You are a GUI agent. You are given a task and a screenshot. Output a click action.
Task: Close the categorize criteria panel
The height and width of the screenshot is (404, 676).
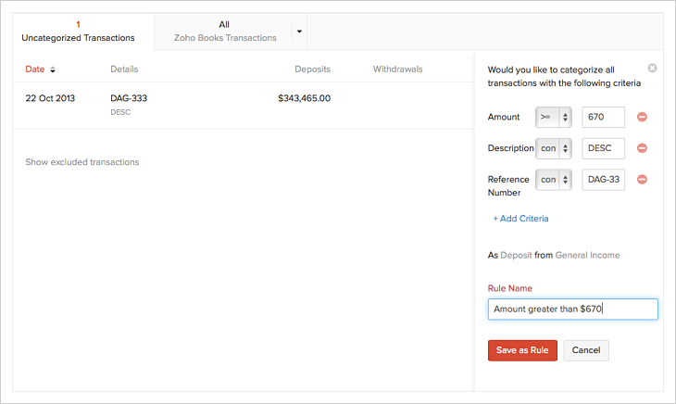(x=652, y=69)
